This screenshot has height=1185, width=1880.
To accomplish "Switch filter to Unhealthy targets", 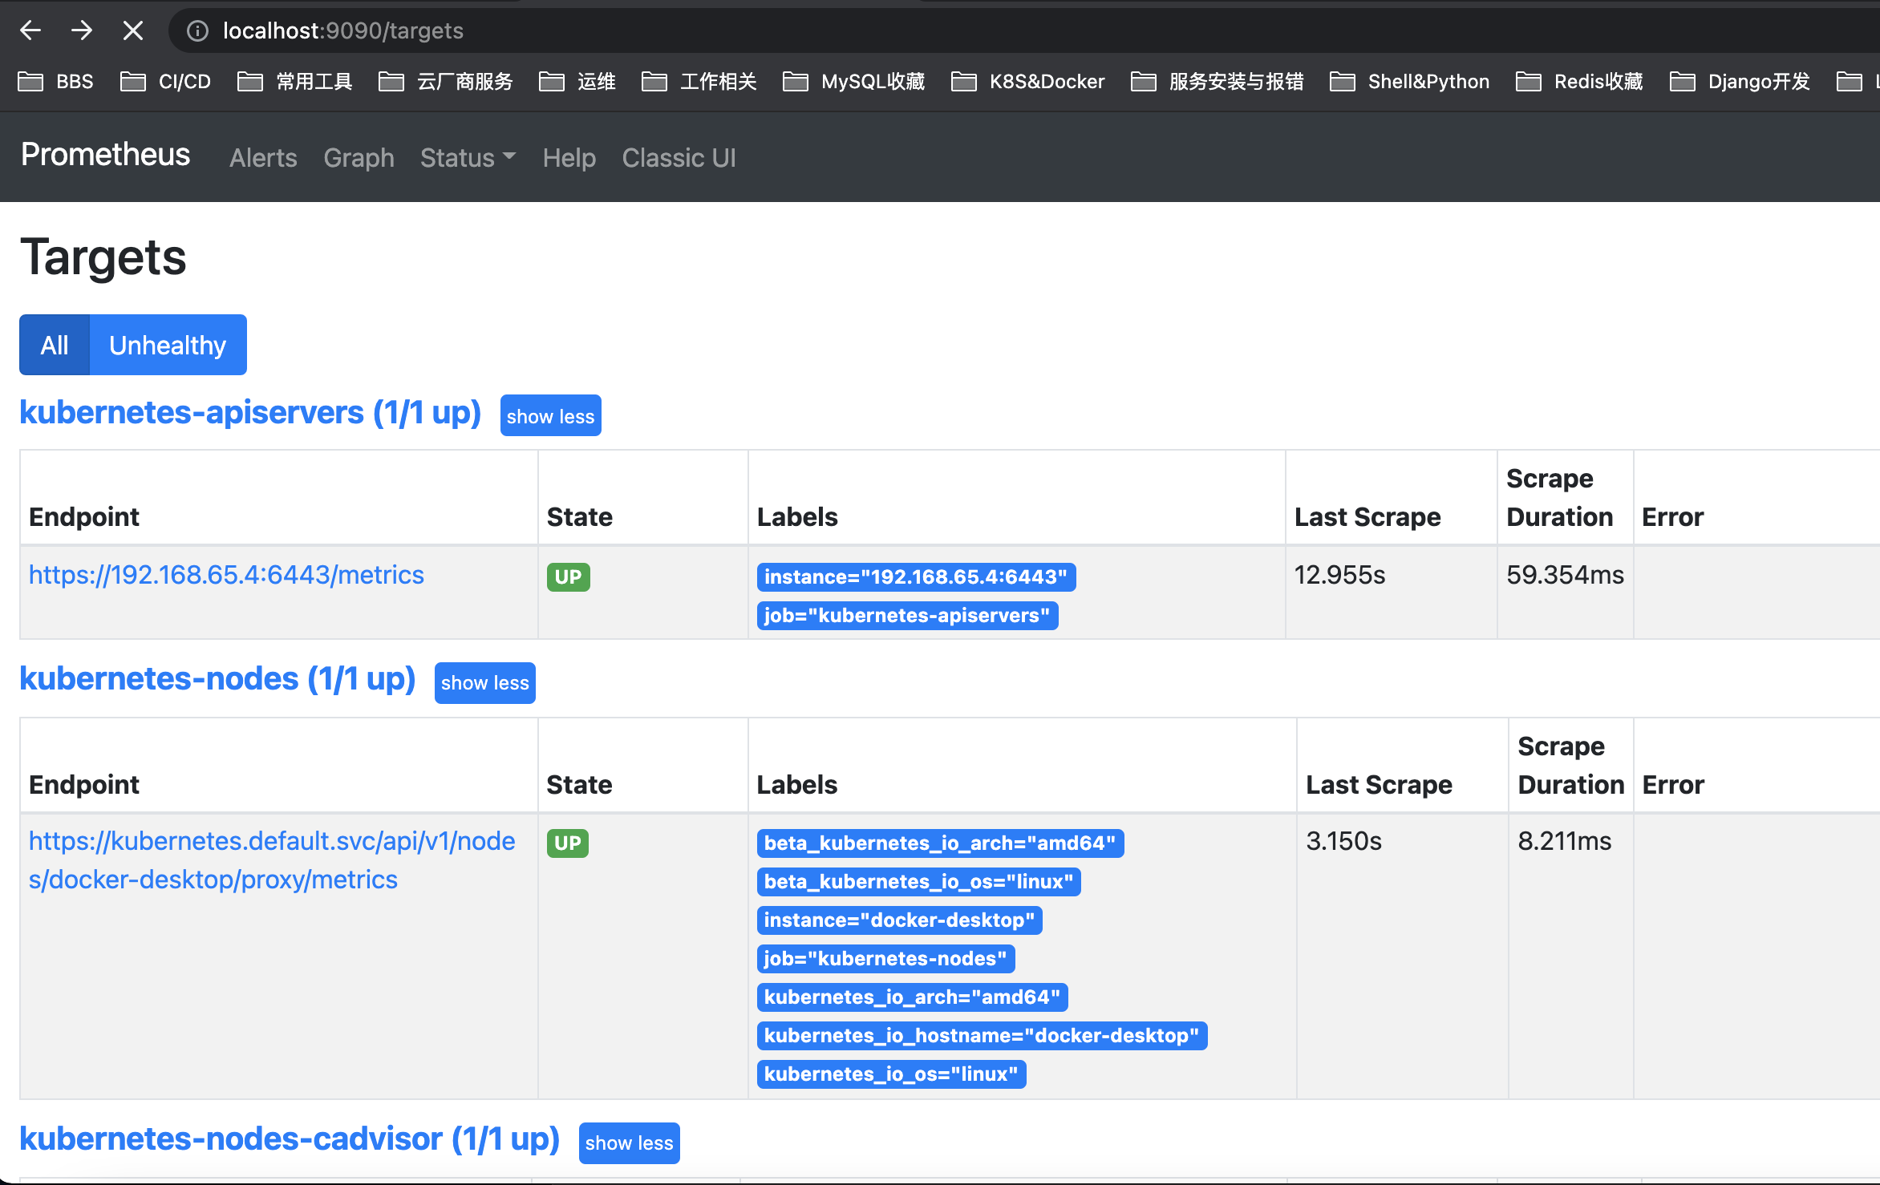I will click(x=168, y=345).
